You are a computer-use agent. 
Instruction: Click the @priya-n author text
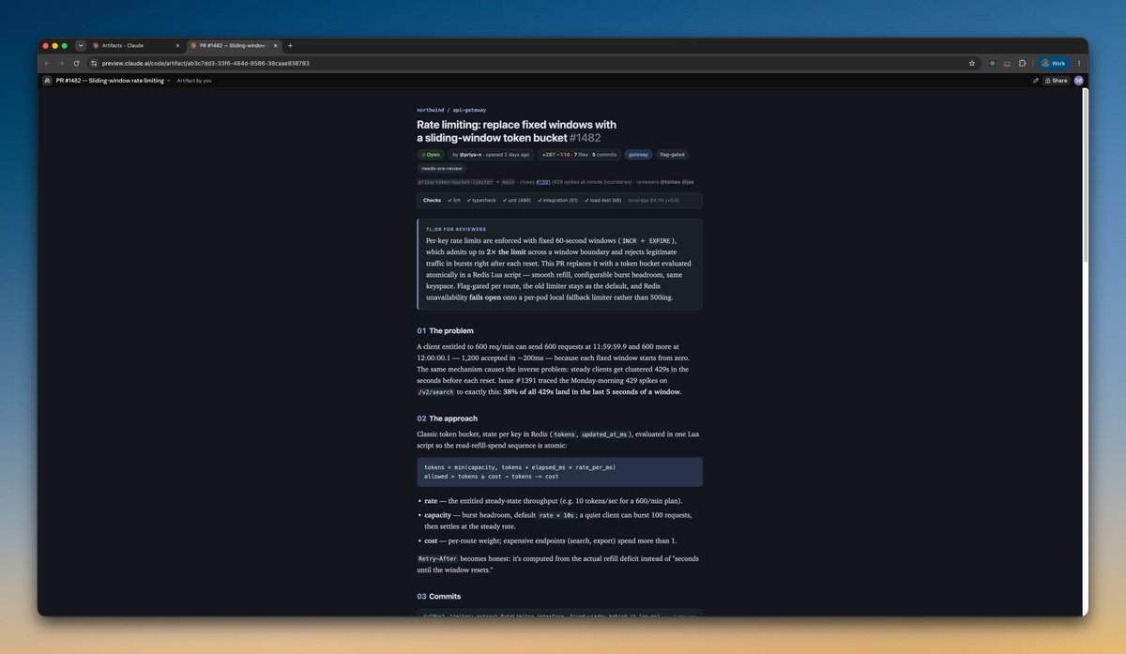(x=472, y=154)
